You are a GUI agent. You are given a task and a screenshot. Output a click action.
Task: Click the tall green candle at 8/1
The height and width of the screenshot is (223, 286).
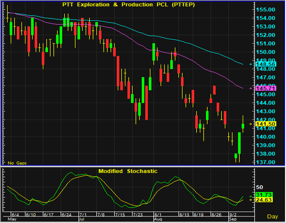[x=153, y=52]
